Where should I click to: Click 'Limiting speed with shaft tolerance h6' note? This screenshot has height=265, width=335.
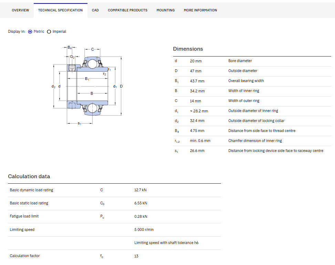click(166, 243)
